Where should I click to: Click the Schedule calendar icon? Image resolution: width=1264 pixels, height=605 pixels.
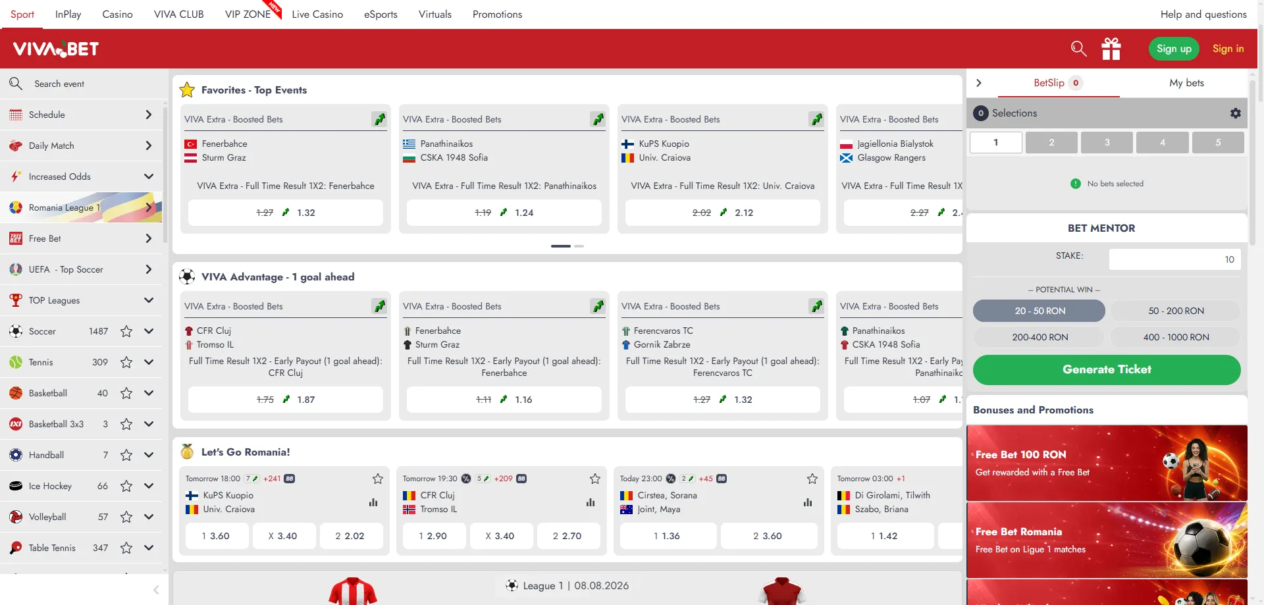click(16, 115)
